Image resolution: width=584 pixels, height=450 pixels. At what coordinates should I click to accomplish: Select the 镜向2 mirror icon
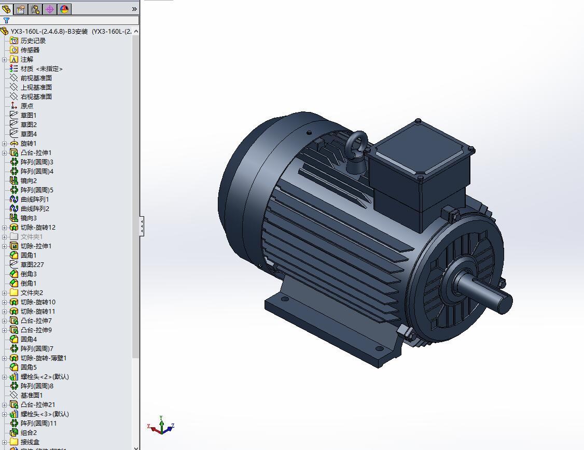[x=14, y=180]
